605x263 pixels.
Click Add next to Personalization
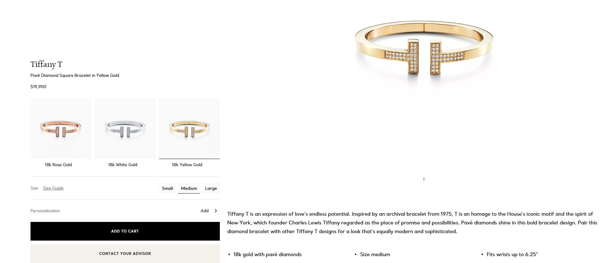pyautogui.click(x=205, y=211)
